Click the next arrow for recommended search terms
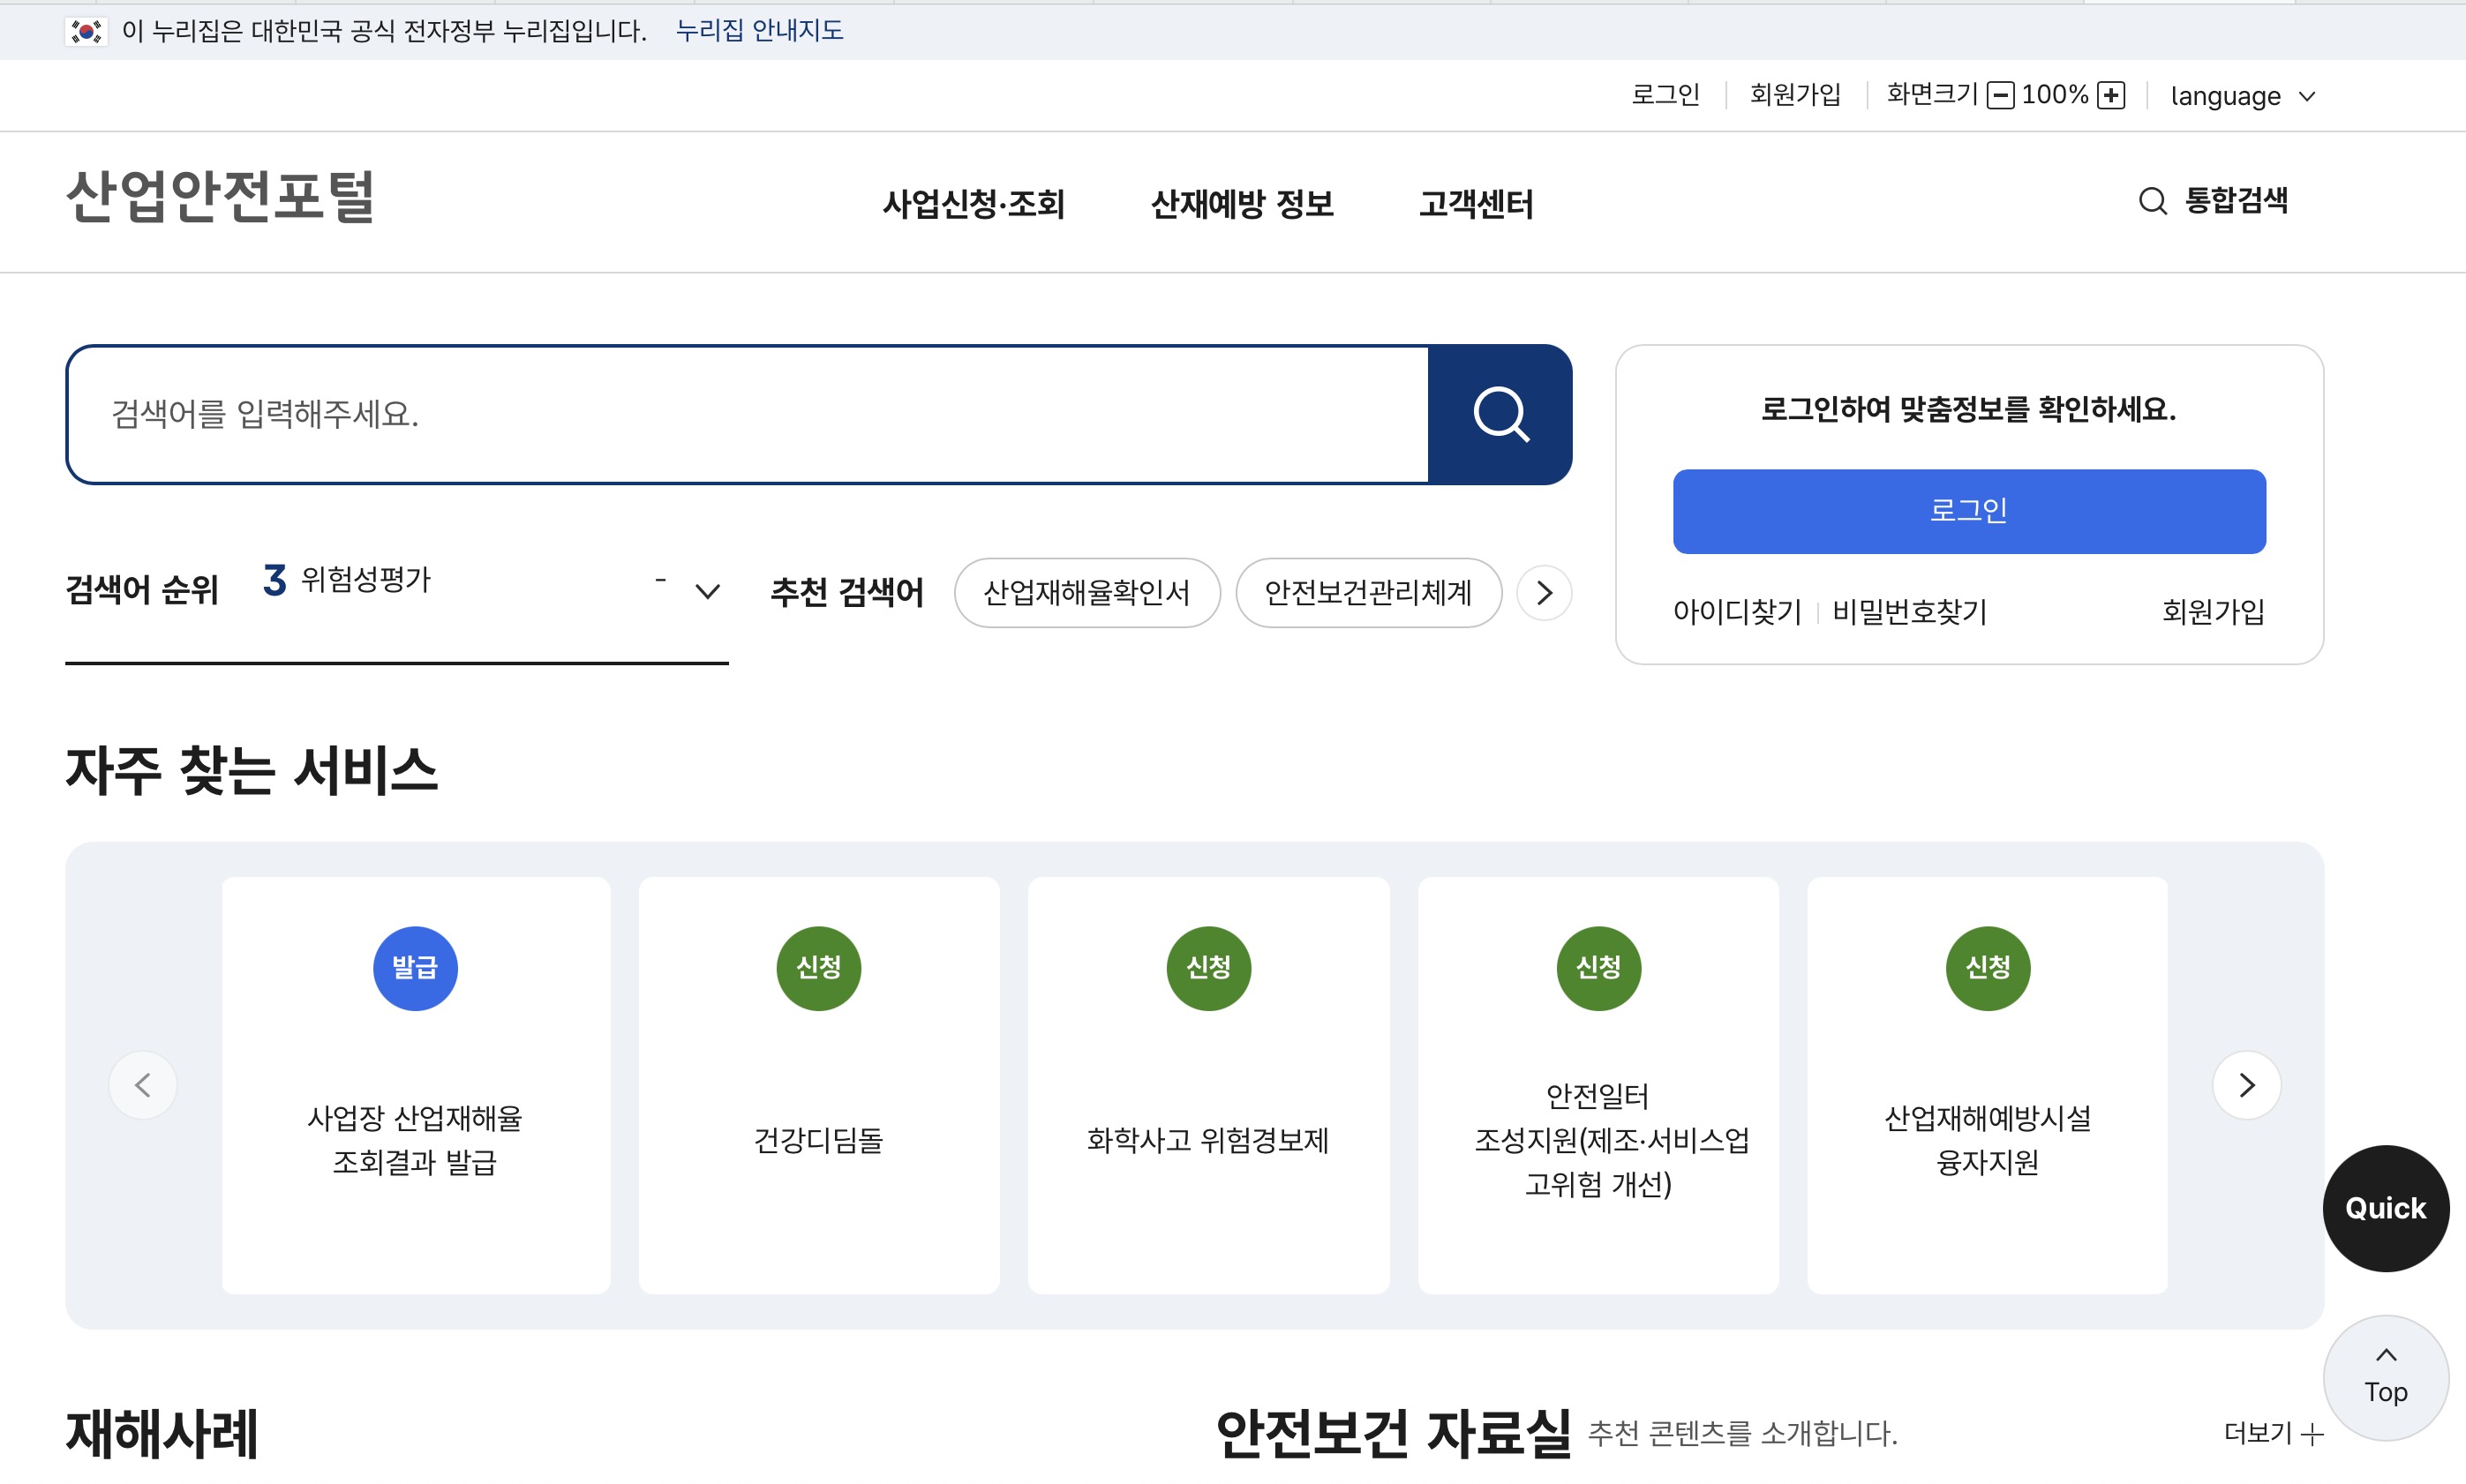 1543,592
